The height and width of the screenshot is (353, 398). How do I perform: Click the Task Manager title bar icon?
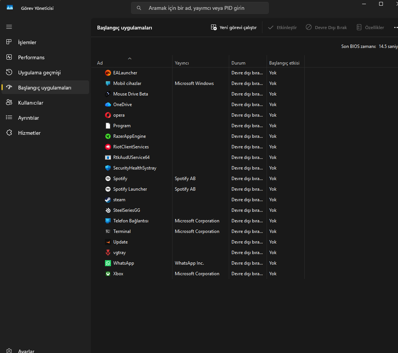pos(10,8)
